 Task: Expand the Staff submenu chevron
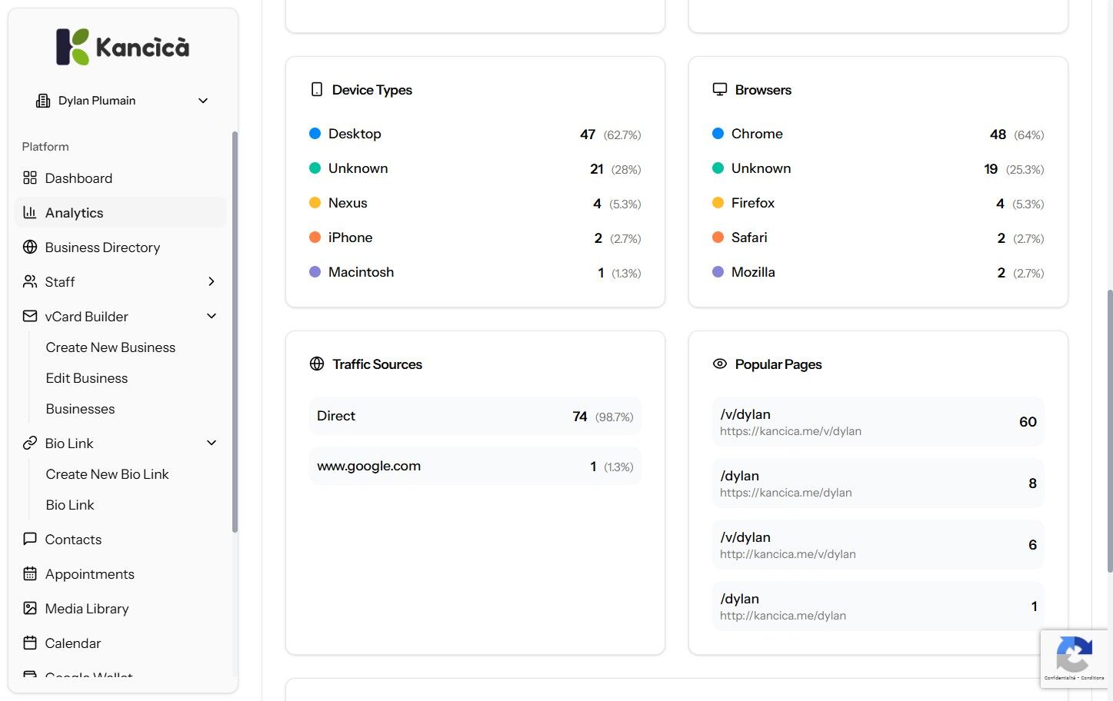click(x=212, y=281)
